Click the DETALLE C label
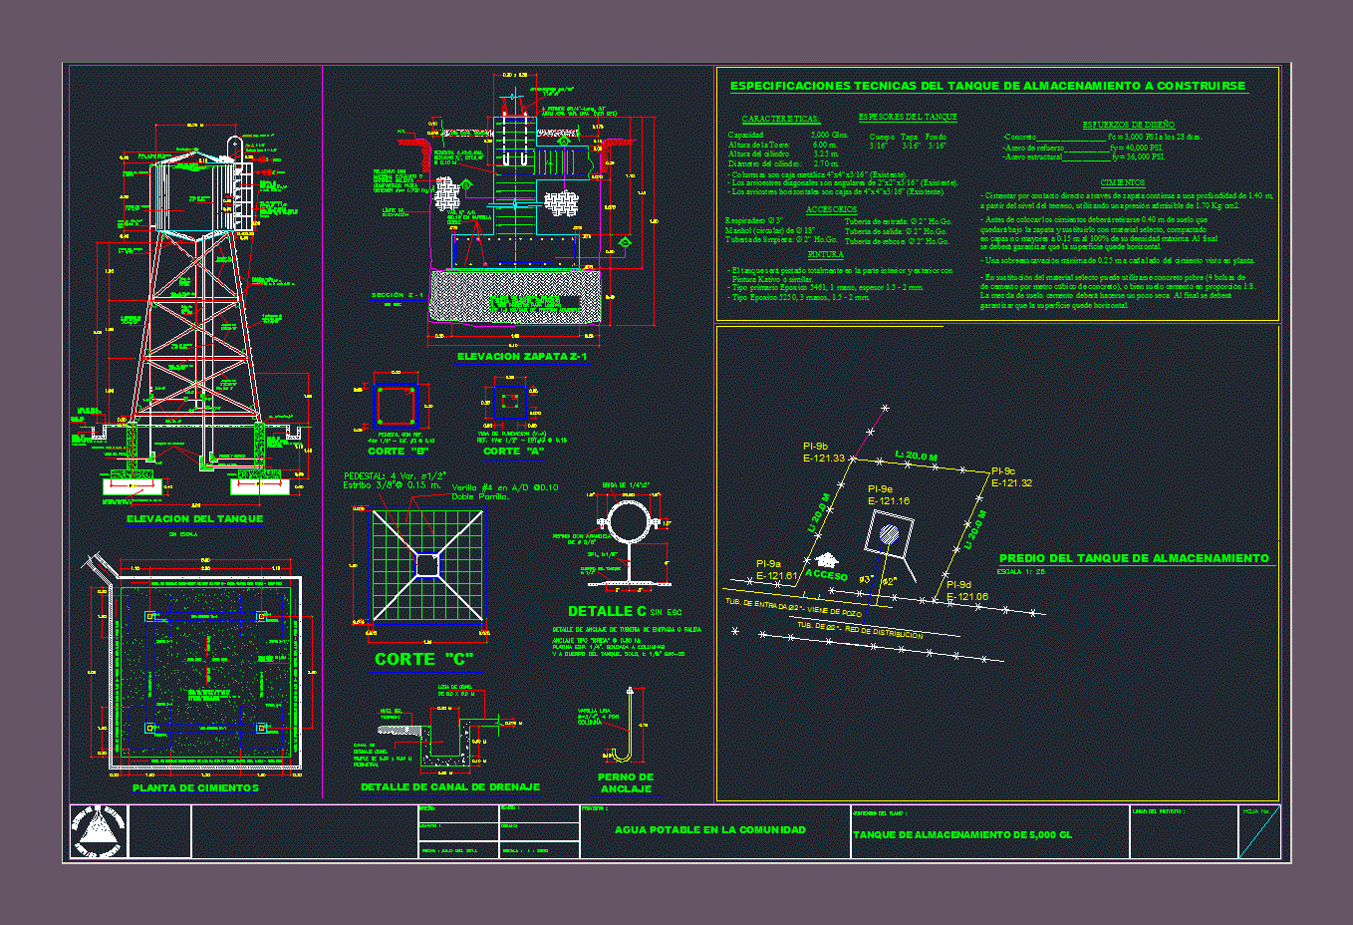This screenshot has width=1353, height=925. (607, 611)
